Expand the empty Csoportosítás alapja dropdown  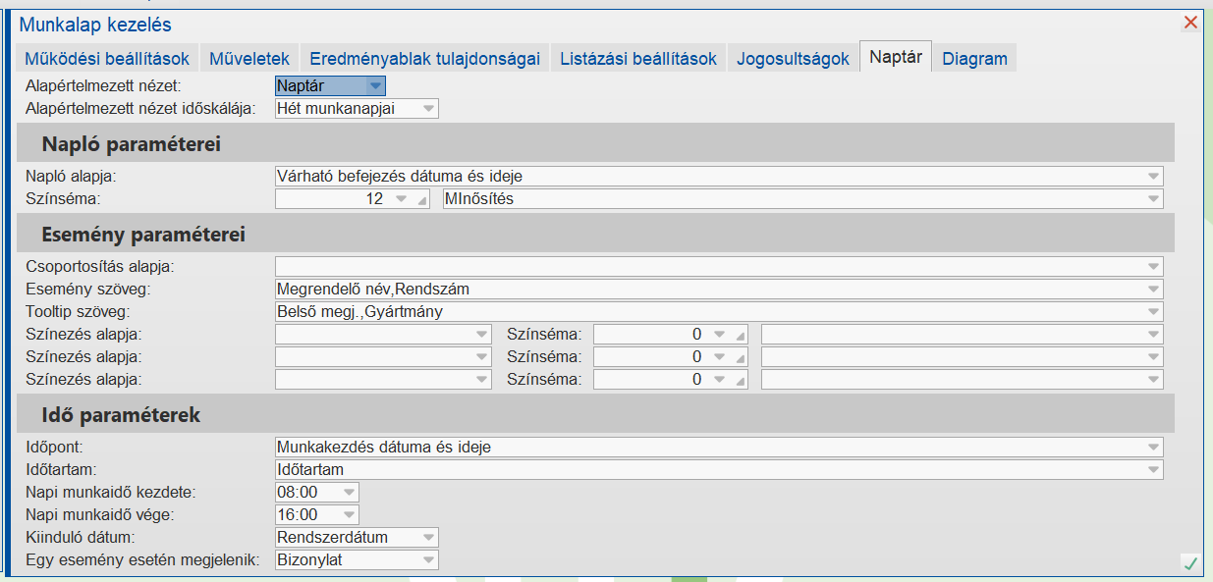click(1152, 266)
